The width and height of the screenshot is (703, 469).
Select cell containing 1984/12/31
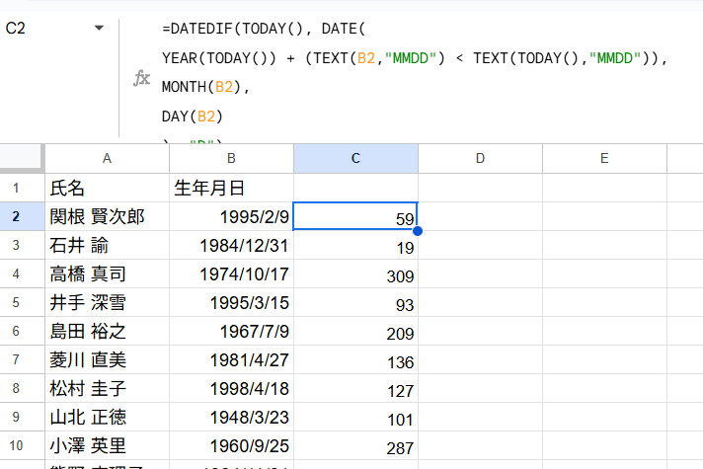pyautogui.click(x=231, y=245)
